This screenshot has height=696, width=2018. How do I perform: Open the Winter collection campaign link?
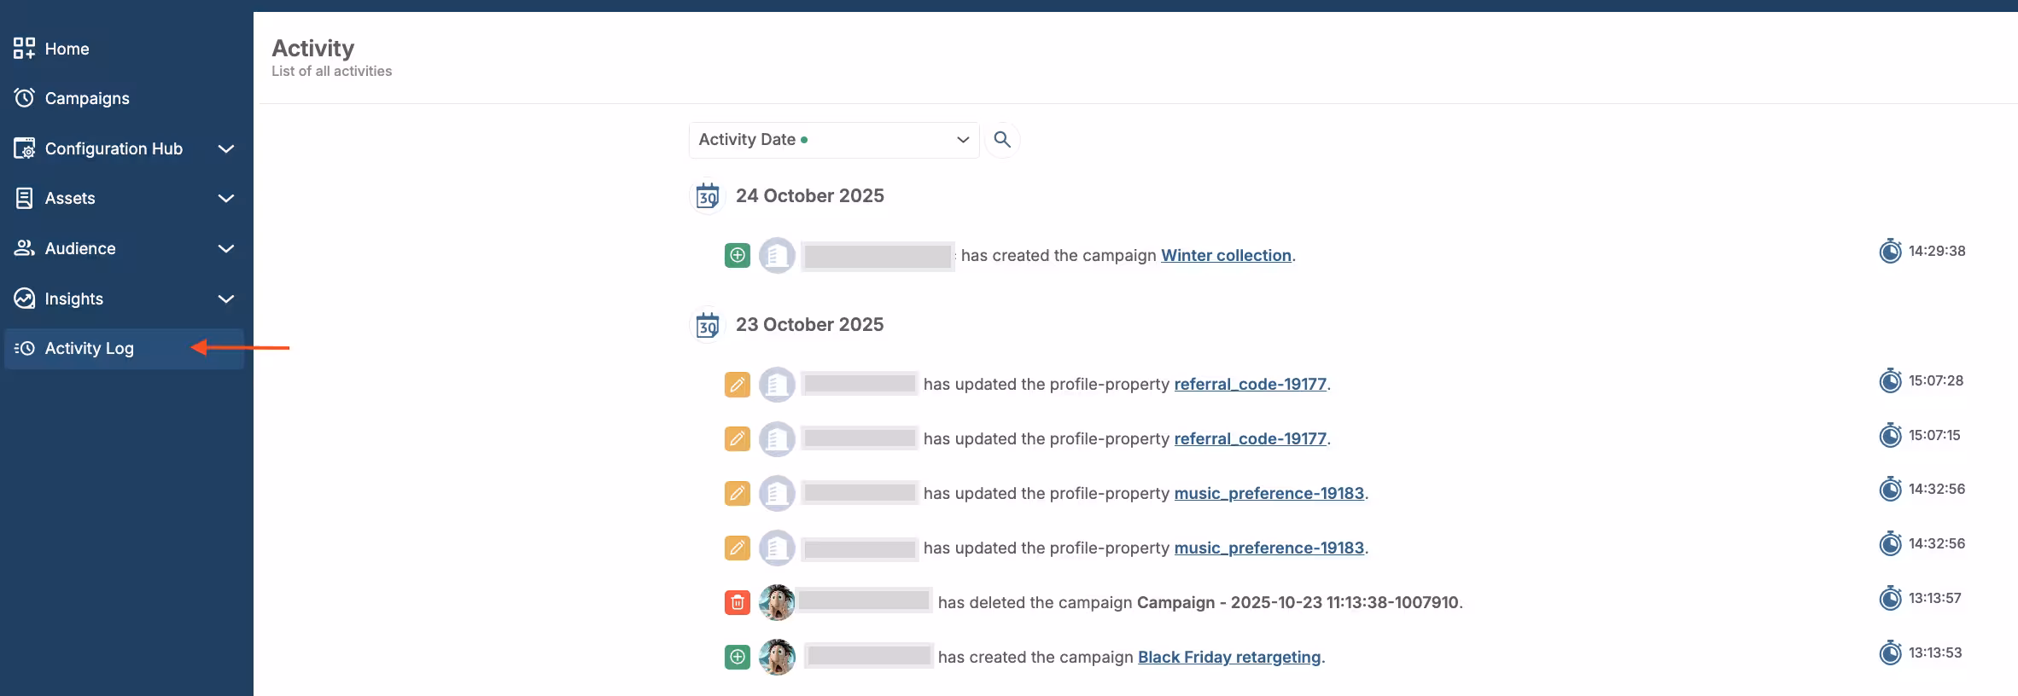click(x=1226, y=255)
